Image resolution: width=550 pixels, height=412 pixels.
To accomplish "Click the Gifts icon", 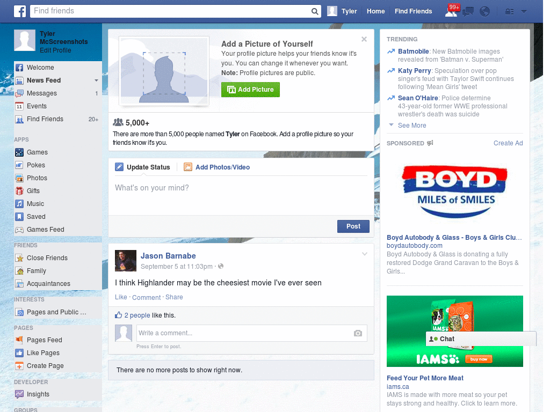I will click(x=19, y=191).
